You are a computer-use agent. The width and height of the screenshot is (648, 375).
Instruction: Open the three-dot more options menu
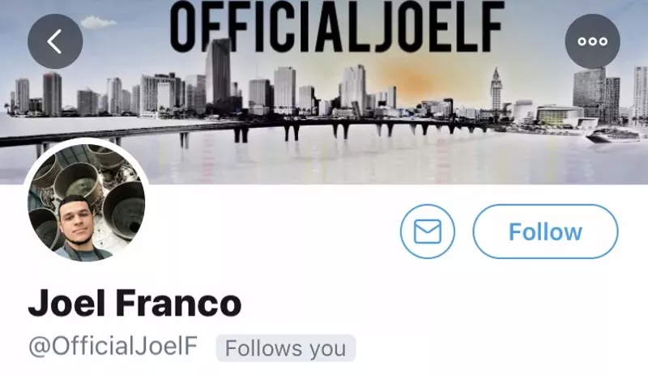pos(592,41)
